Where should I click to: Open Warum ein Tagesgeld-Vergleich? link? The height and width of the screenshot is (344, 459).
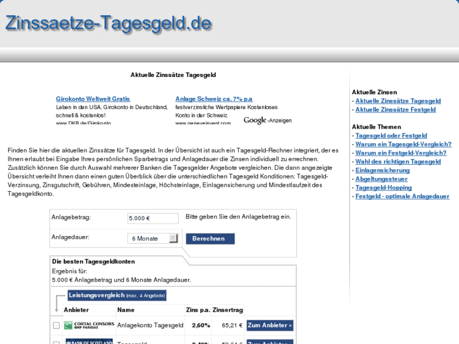[403, 145]
